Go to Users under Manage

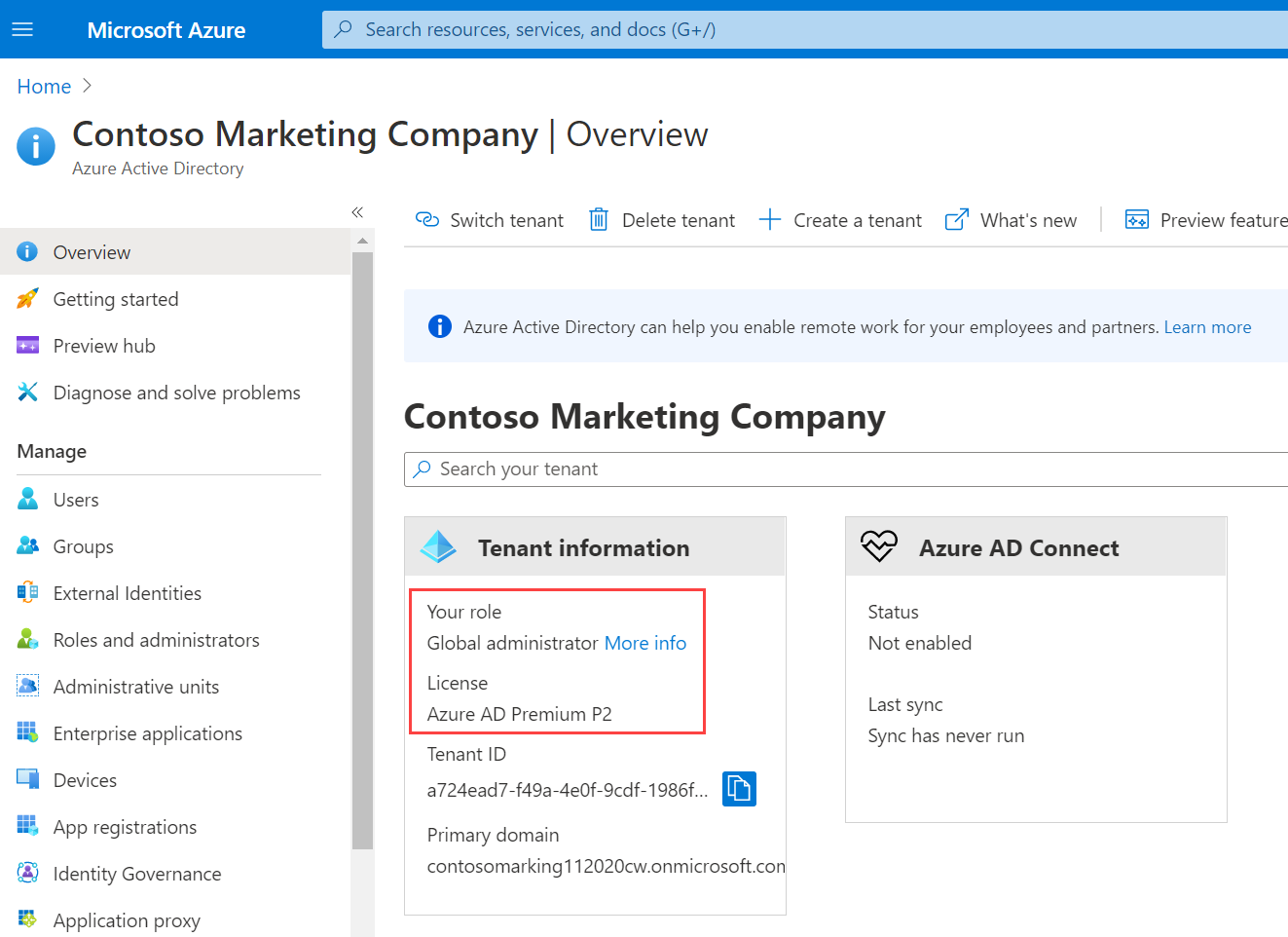tap(175, 500)
